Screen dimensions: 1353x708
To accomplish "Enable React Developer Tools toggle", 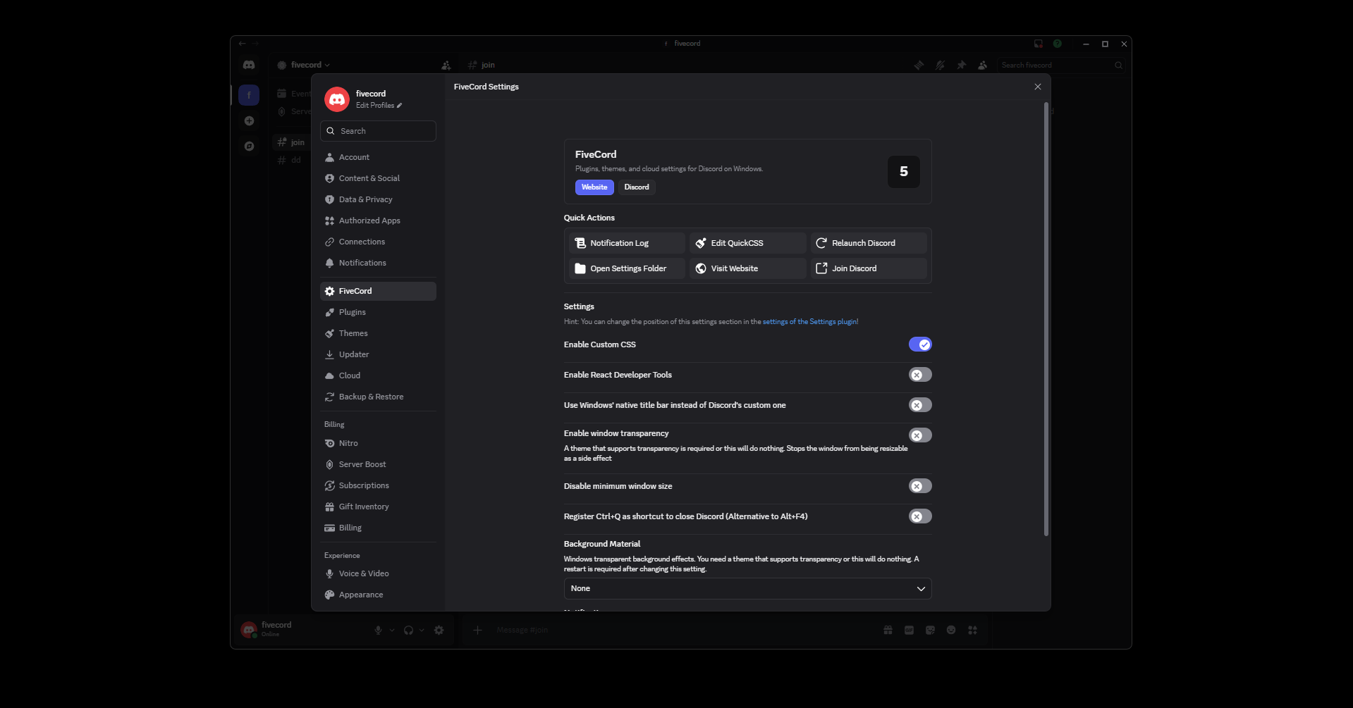I will [x=920, y=375].
